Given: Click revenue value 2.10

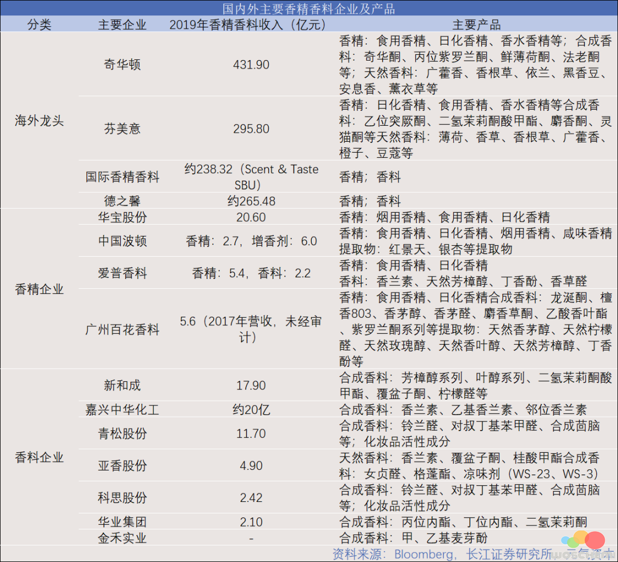Looking at the screenshot, I should (x=251, y=522).
